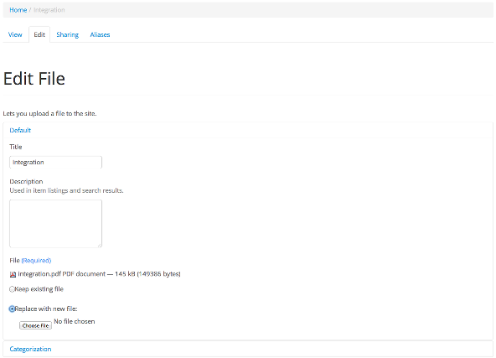
Task: Click the Title field label
Action: tap(16, 147)
